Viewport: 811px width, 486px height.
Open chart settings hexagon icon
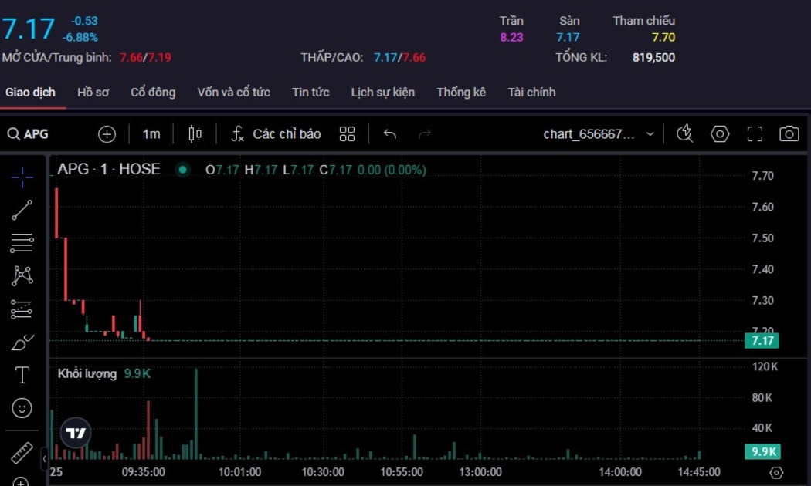coord(720,134)
